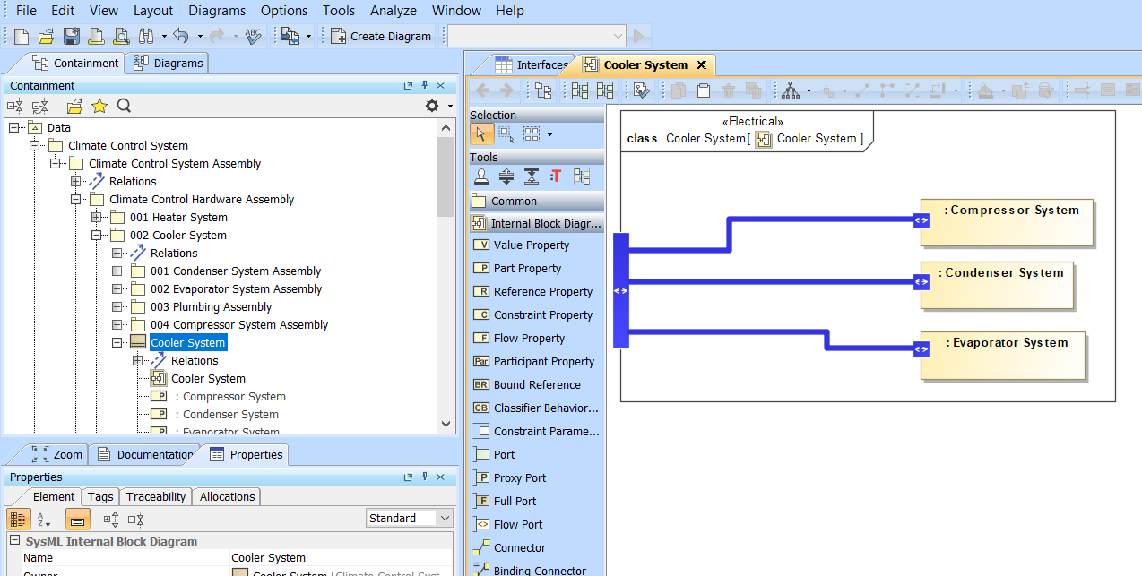Open Containment panel options gear
The height and width of the screenshot is (576, 1142).
431,105
